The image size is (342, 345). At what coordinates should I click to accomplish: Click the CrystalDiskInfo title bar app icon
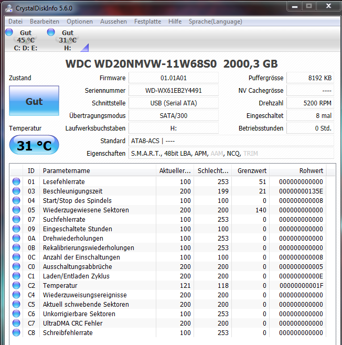[9, 8]
